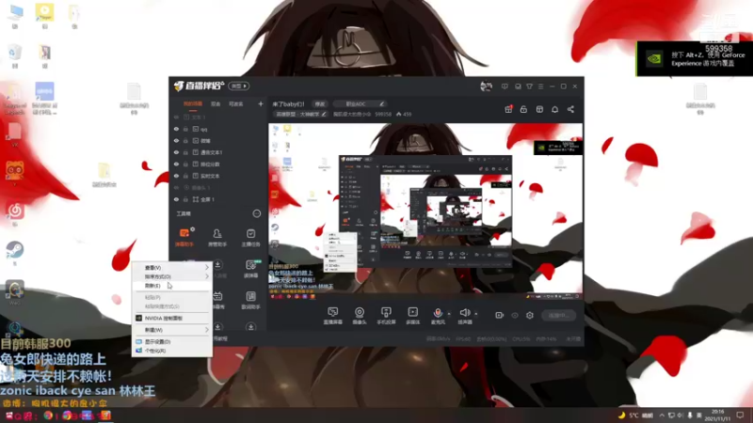Hide the 通告文本1 source layer
Screen dimensions: 753x423
click(x=176, y=152)
